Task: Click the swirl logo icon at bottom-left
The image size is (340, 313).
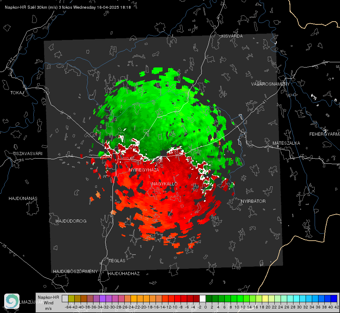Action: 12,301
